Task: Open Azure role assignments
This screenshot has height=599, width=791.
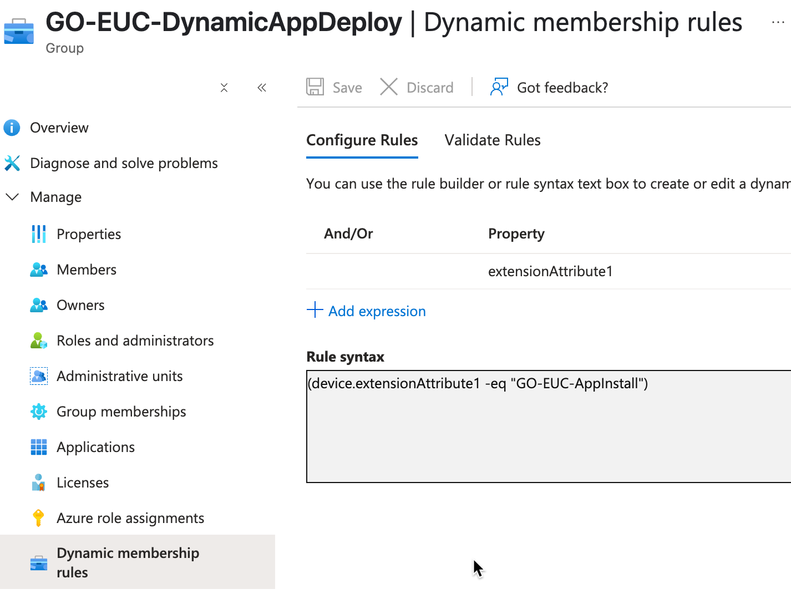Action: [x=130, y=518]
